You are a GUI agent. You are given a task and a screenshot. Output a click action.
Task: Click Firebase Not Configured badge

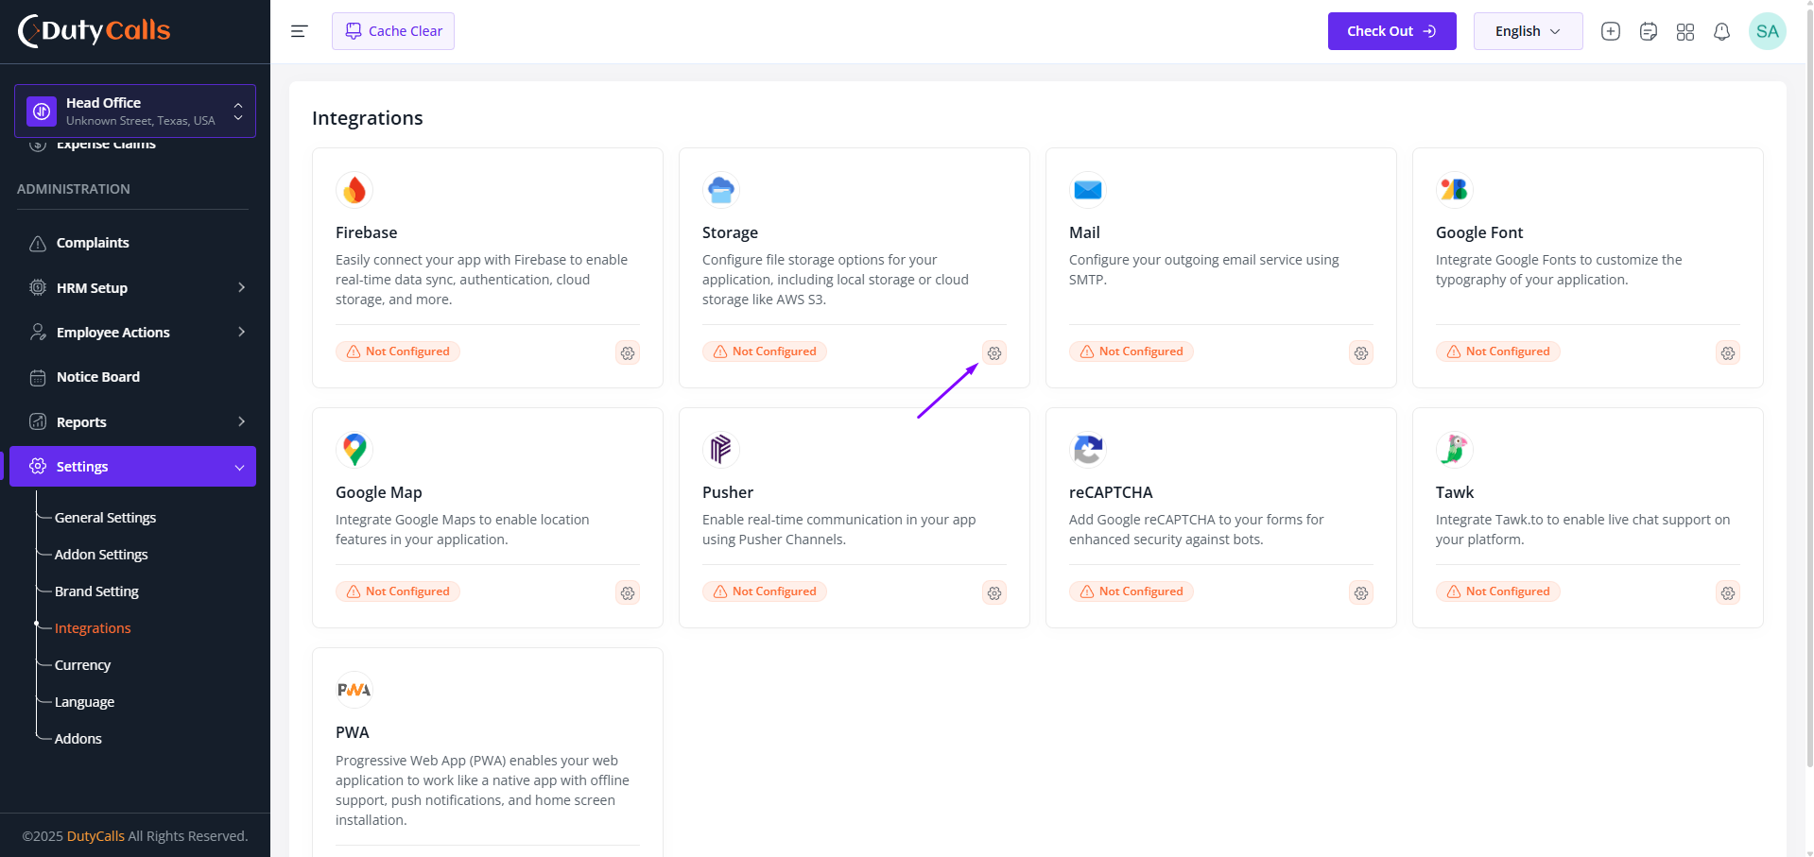pyautogui.click(x=398, y=351)
